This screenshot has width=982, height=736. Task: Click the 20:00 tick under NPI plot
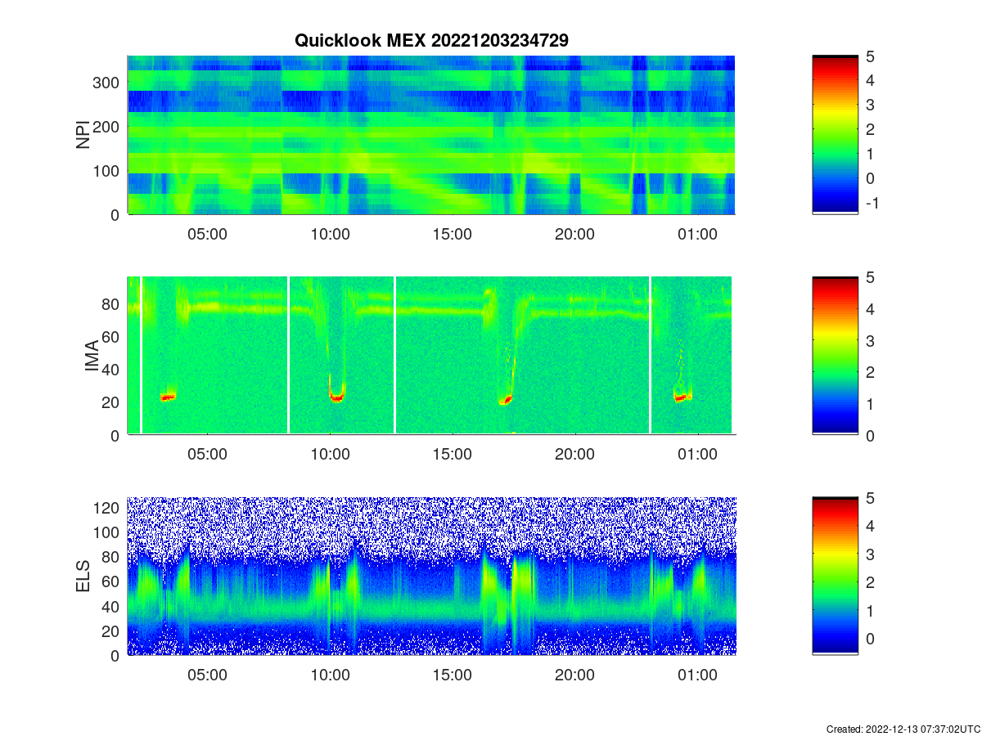(x=574, y=233)
